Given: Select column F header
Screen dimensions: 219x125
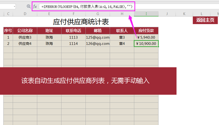Looking at the screenshot, I should click(74, 14).
